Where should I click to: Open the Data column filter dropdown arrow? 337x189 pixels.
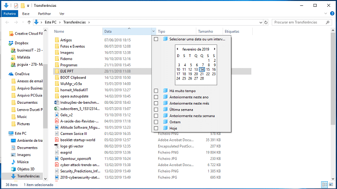[153, 31]
